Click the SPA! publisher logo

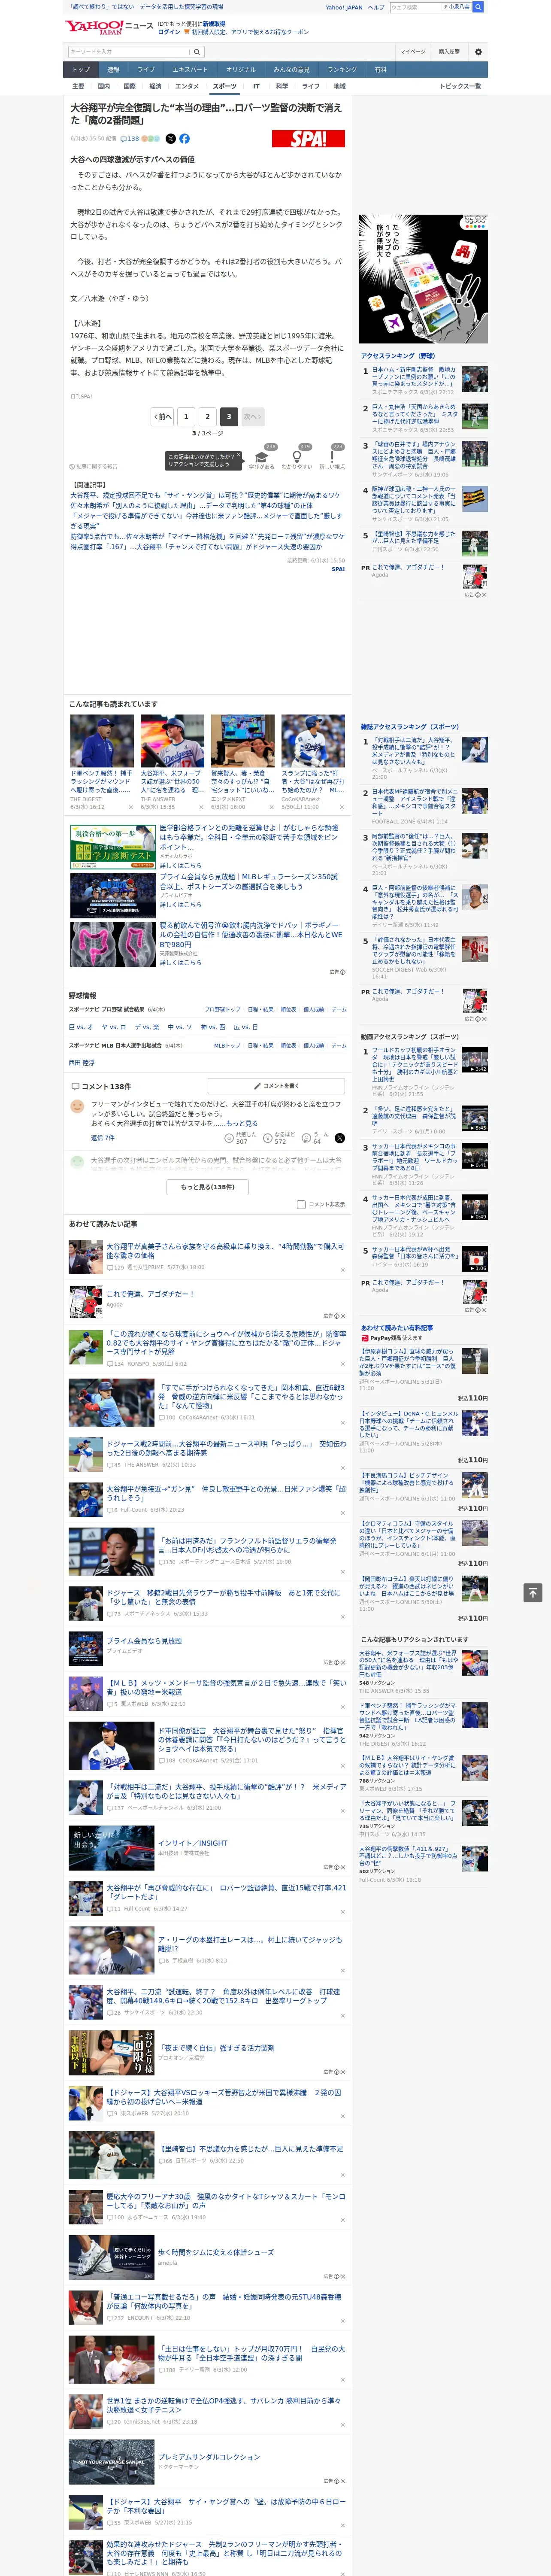(308, 139)
